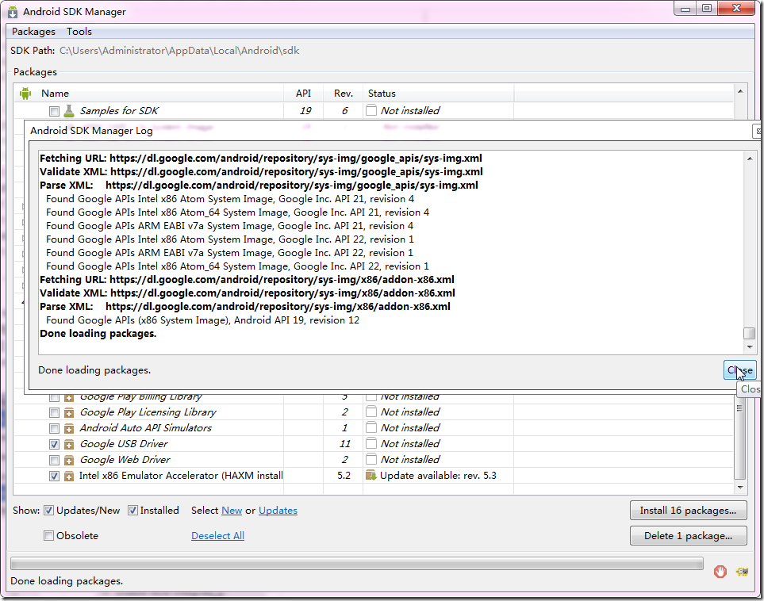Click the package icon next to Google USB Driver
The image size is (764, 601).
tap(69, 444)
